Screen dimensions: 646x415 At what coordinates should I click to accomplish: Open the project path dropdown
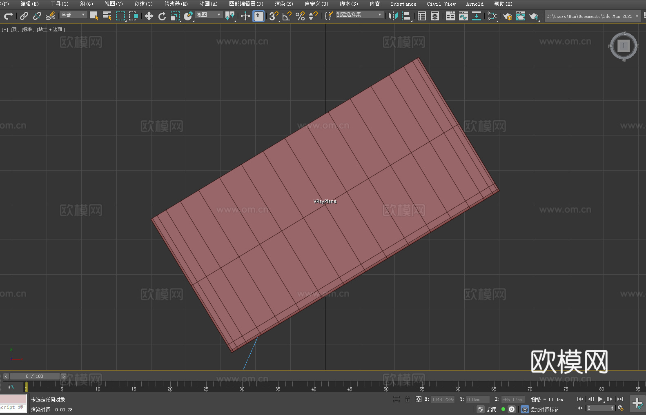pos(593,16)
